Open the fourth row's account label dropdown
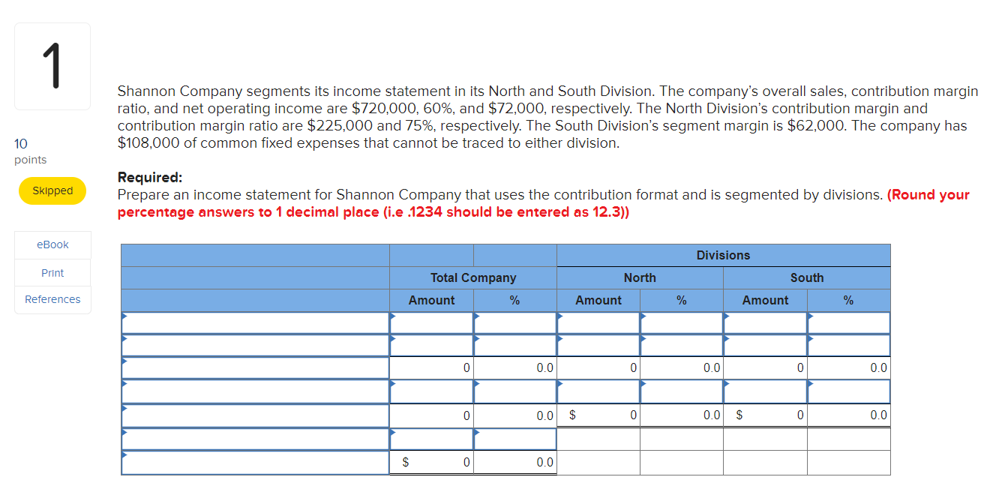 click(256, 391)
